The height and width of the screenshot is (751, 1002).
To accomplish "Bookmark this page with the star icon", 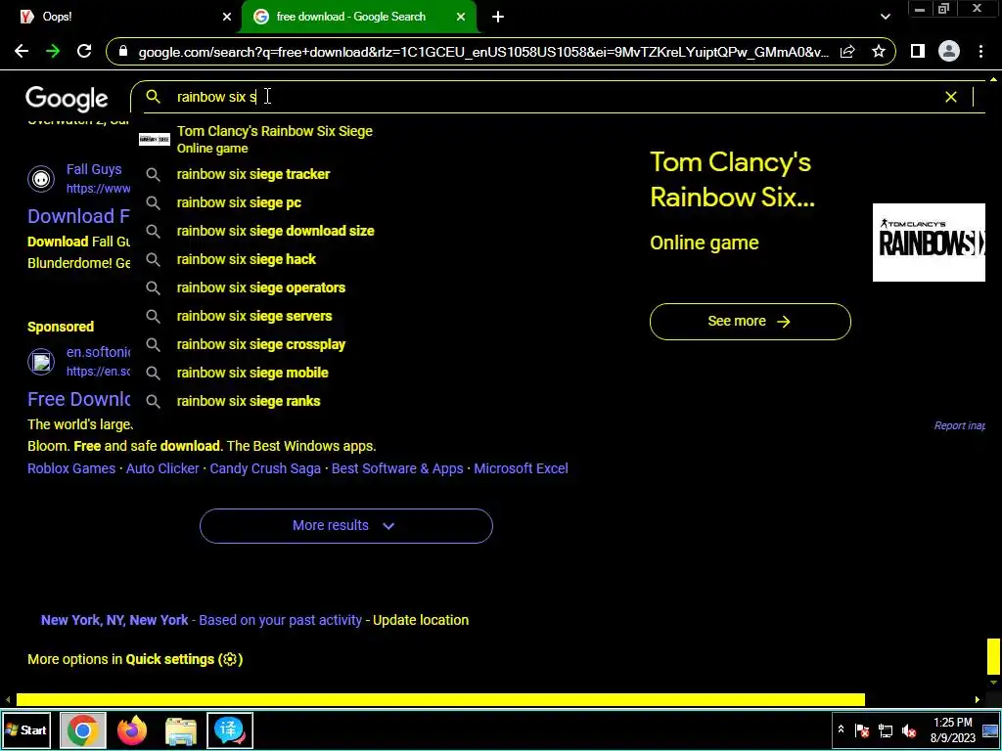I will pos(879,52).
